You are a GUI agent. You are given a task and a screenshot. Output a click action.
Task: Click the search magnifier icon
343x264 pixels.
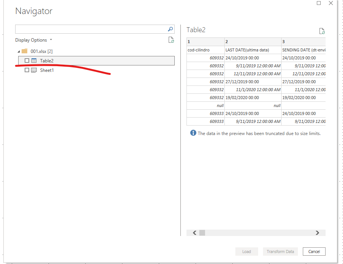(170, 29)
